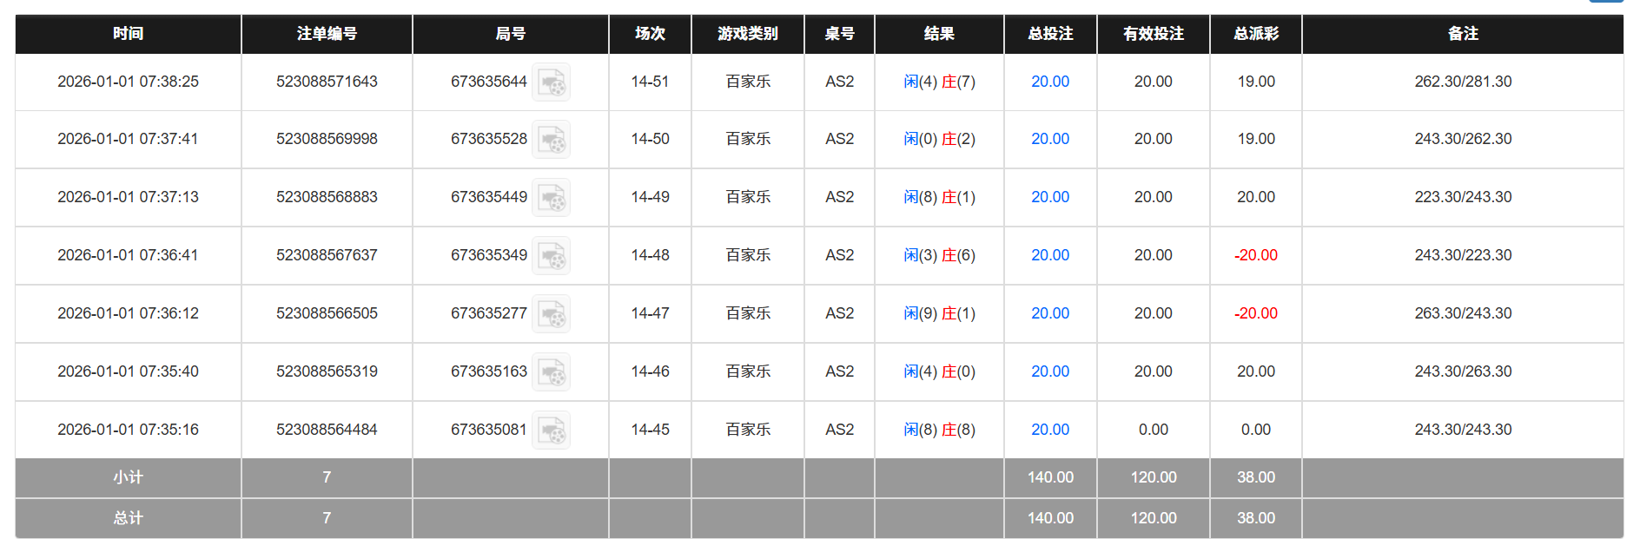Select order number 523088568883 in the table
The image size is (1640, 539).
326,197
